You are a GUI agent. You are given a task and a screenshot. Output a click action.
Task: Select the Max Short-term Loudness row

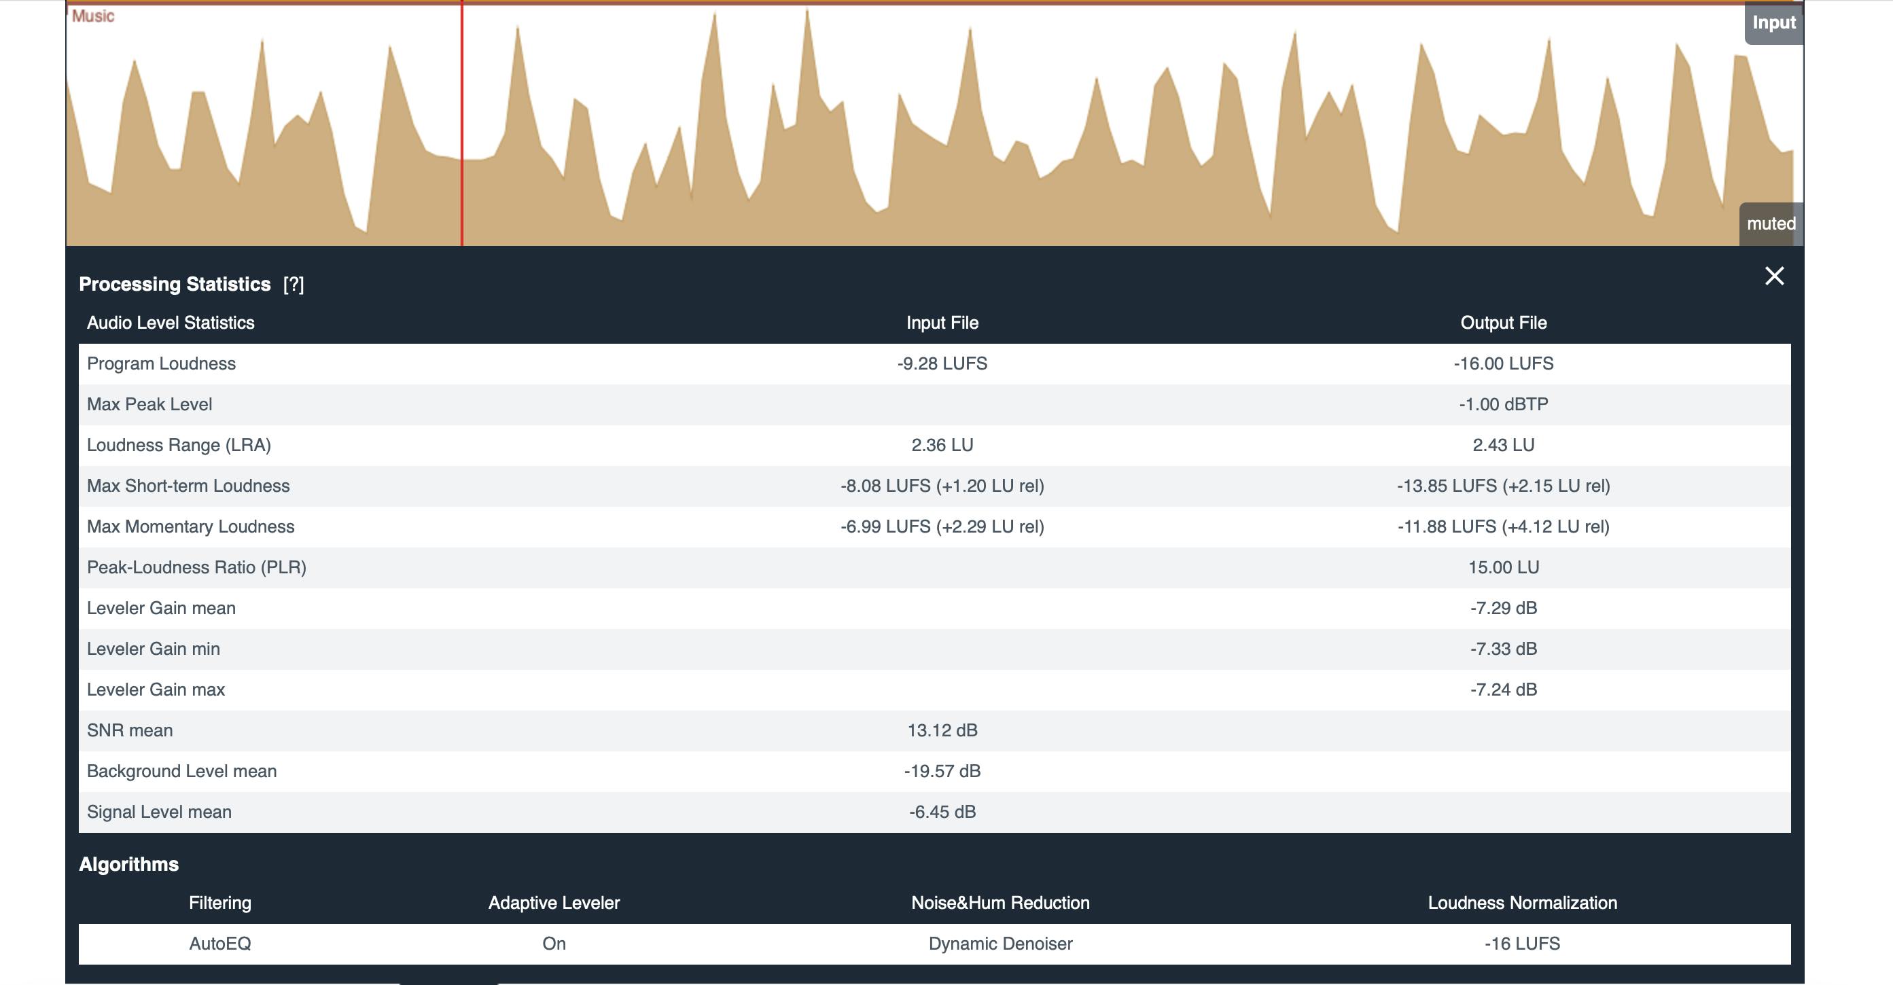point(943,485)
